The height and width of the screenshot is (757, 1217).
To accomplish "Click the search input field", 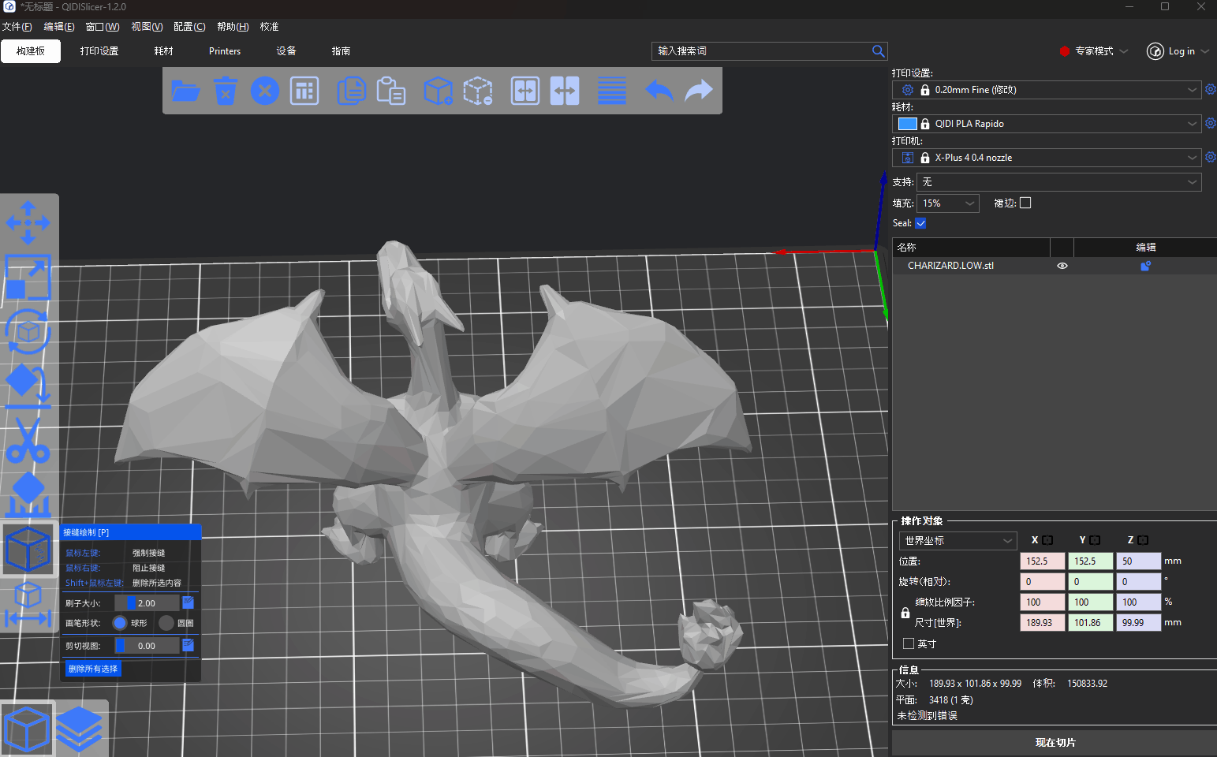I will point(761,51).
